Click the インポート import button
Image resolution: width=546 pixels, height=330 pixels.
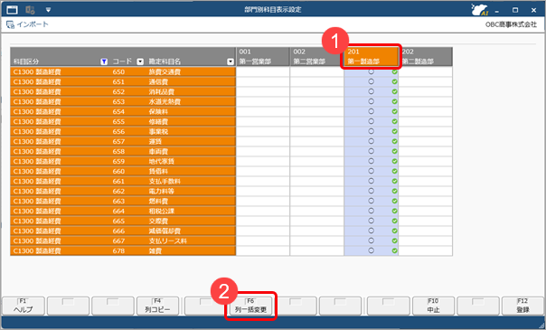coord(27,24)
